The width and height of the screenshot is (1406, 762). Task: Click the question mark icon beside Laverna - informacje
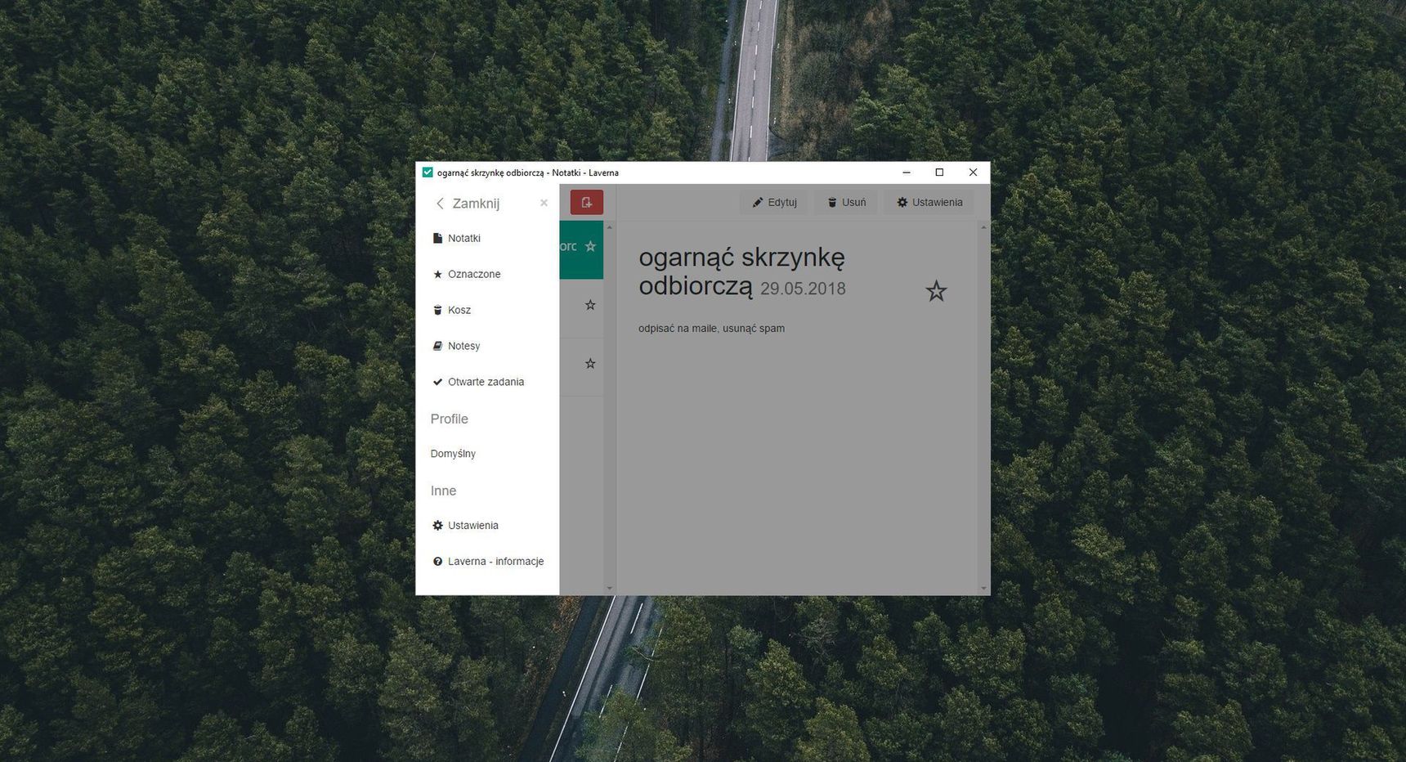[x=437, y=562]
